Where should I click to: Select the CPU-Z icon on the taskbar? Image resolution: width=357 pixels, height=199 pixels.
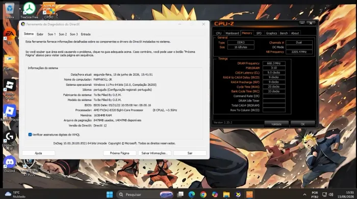tap(249, 194)
